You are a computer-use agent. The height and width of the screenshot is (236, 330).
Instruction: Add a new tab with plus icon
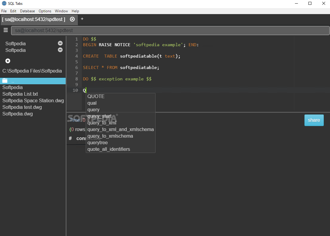(82, 19)
